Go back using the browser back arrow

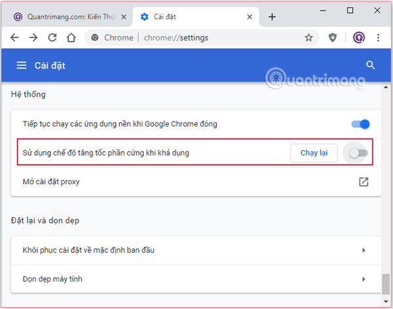14,38
